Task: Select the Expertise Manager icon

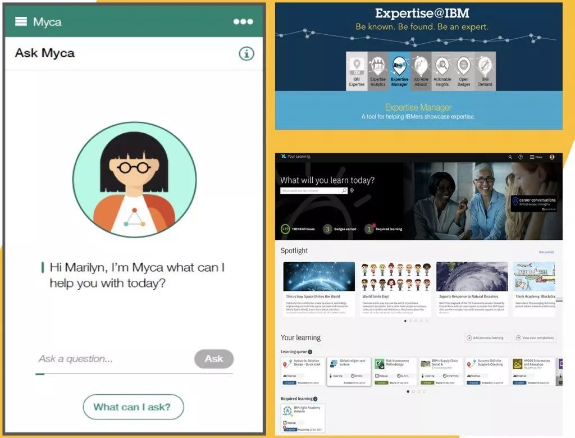Action: [x=399, y=71]
